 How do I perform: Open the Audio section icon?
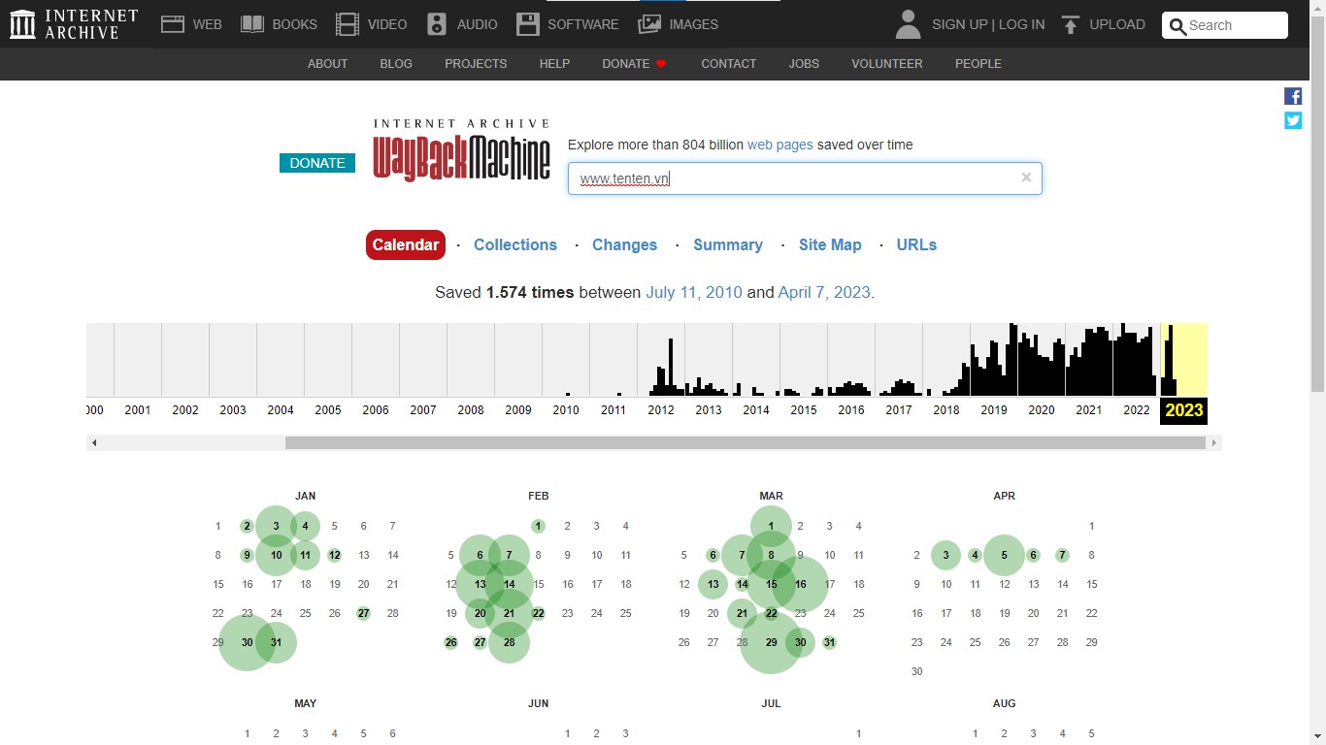point(437,24)
